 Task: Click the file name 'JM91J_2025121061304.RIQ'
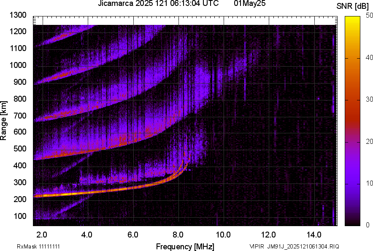[303, 246]
